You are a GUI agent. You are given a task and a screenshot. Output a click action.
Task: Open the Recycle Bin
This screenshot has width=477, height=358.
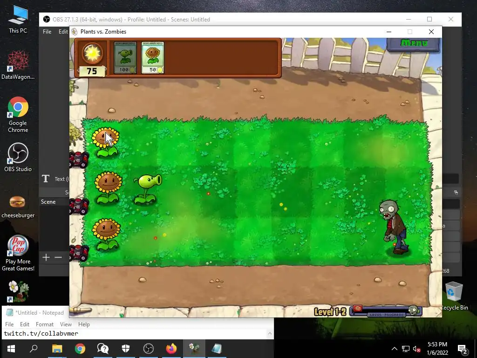454,296
